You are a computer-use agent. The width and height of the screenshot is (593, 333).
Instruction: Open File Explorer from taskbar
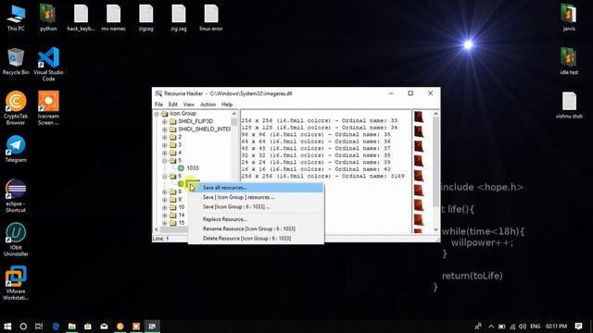(x=72, y=327)
